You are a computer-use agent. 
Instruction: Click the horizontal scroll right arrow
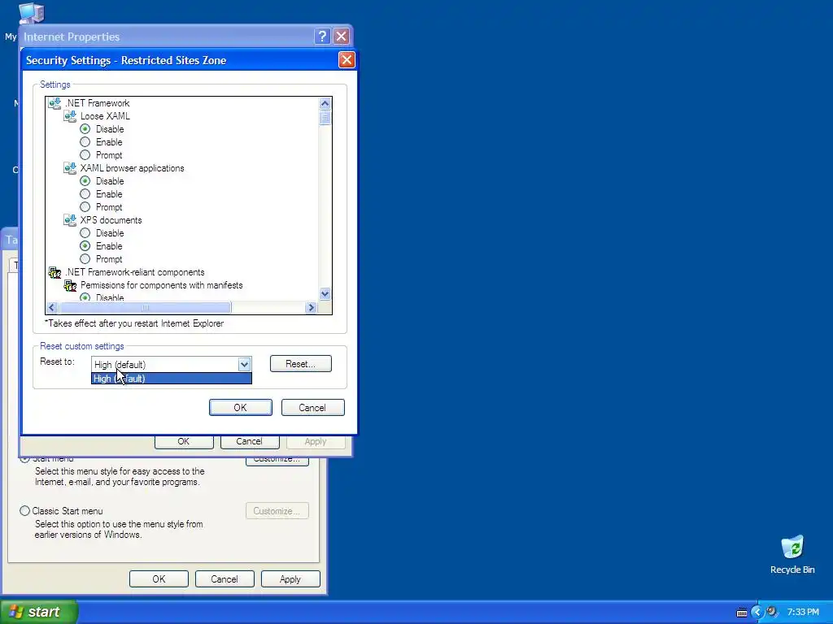point(312,307)
